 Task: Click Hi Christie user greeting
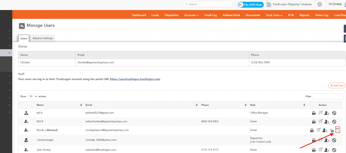click(335, 4)
